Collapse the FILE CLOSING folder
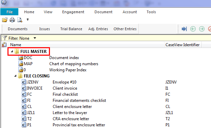This screenshot has height=128, width=211. 15,76
